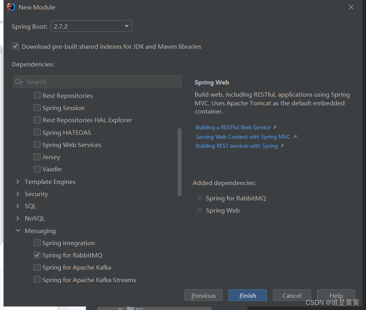Expand the NoSQL category
Screen dimensions: 366x310
(18, 218)
